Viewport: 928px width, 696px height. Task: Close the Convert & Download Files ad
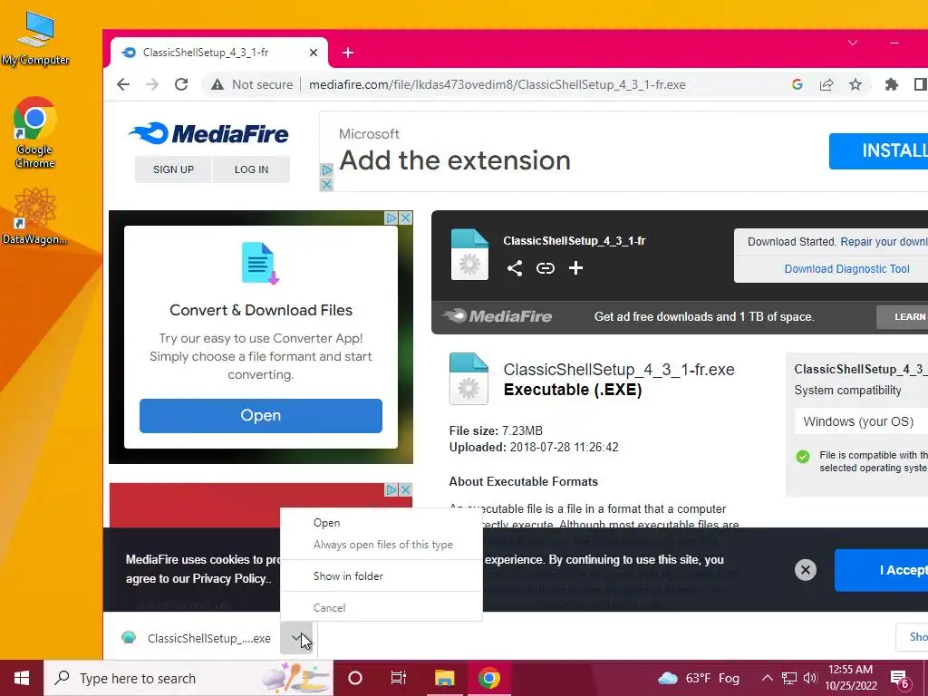tap(405, 217)
